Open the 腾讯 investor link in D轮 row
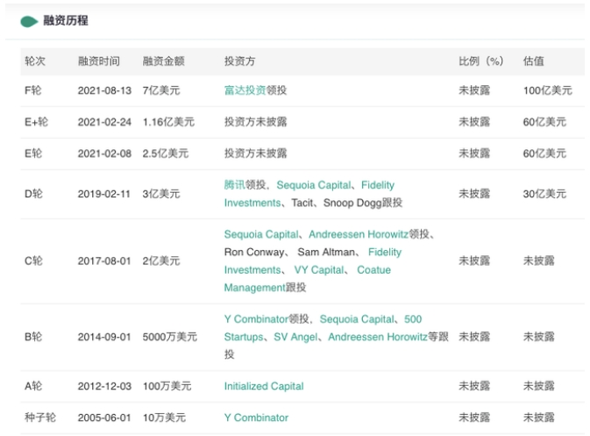 (x=234, y=185)
